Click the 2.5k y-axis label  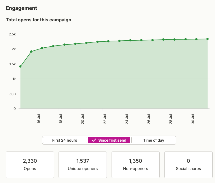point(12,34)
